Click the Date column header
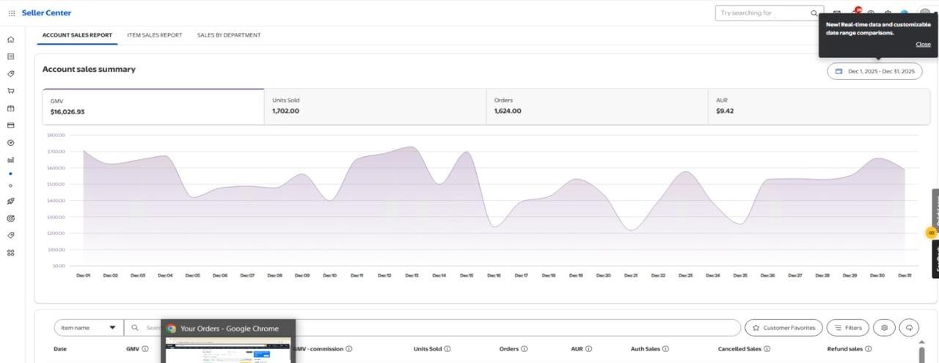The width and height of the screenshot is (939, 363). tap(60, 349)
